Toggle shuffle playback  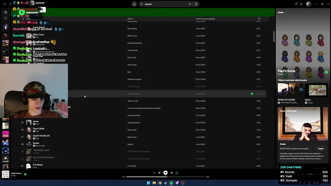click(x=154, y=173)
